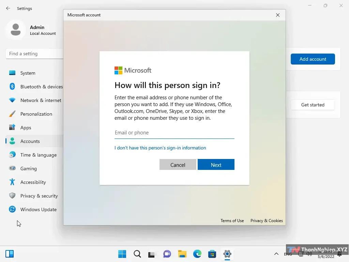Viewport: 349px width, 262px height.
Task: Show hidden tray icons chevron
Action: (x=276, y=254)
